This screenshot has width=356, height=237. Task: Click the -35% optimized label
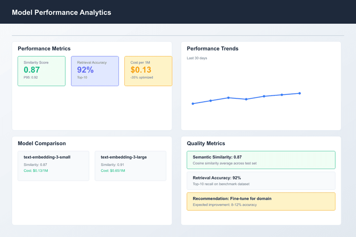pyautogui.click(x=142, y=78)
